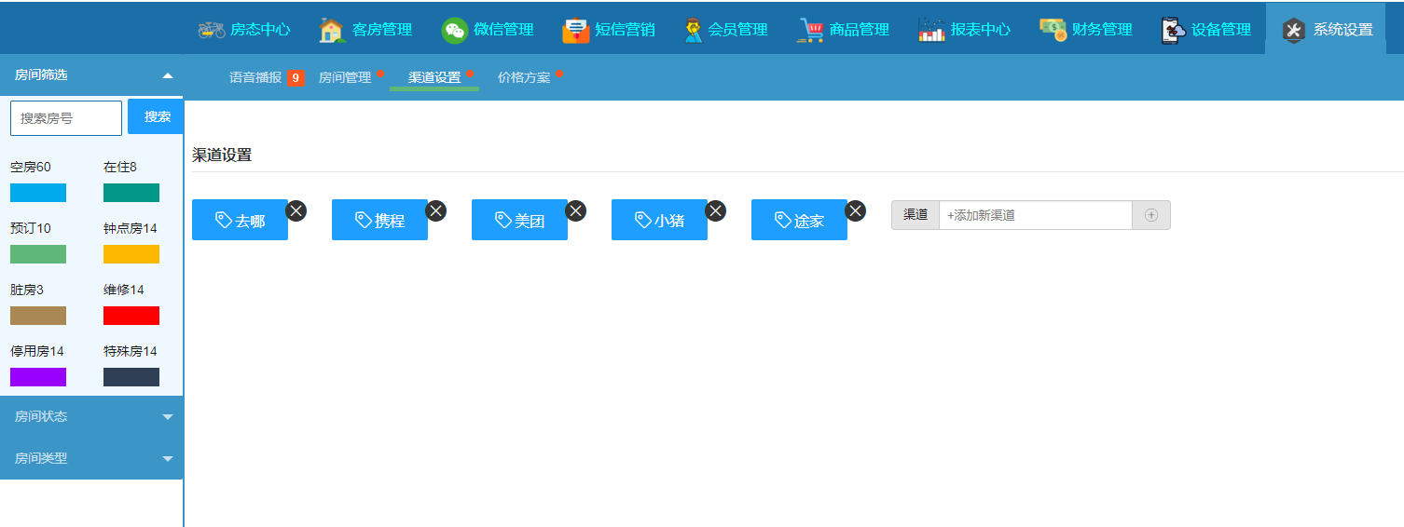Click the 搜索 button
This screenshot has width=1404, height=527.
pyautogui.click(x=157, y=117)
